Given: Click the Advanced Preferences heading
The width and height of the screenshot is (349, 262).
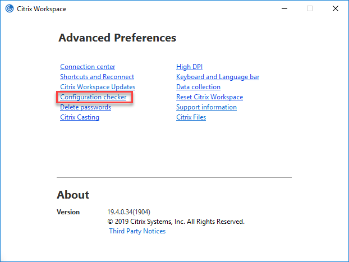Looking at the screenshot, I should tap(117, 38).
